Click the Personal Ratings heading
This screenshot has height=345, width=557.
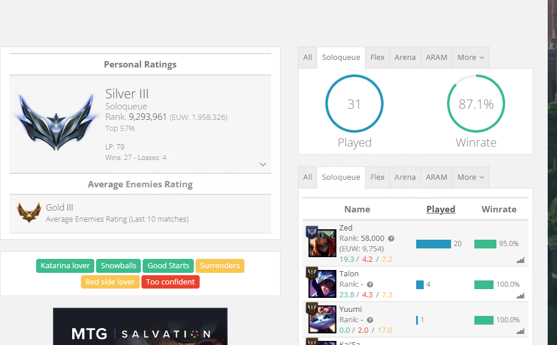click(140, 65)
